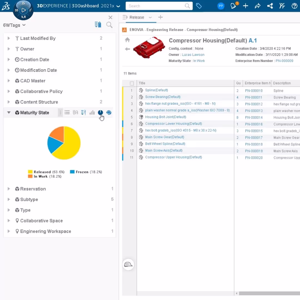
Task: Open the 3DDashboard 2021x dropdown arrow
Action: pos(118,6)
